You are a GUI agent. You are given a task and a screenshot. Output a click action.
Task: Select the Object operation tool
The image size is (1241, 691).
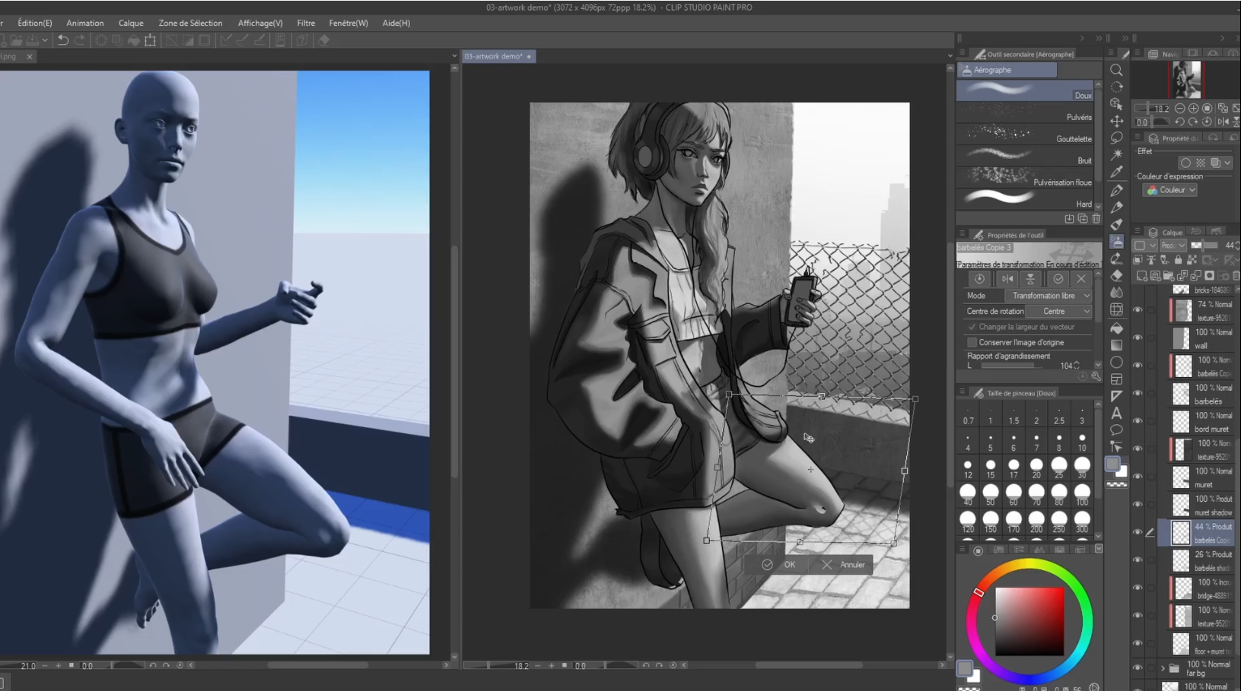[x=1116, y=104]
